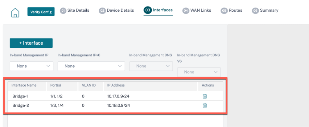Click the VLAN ID 0 in the Bridge-2 row

[83, 105]
